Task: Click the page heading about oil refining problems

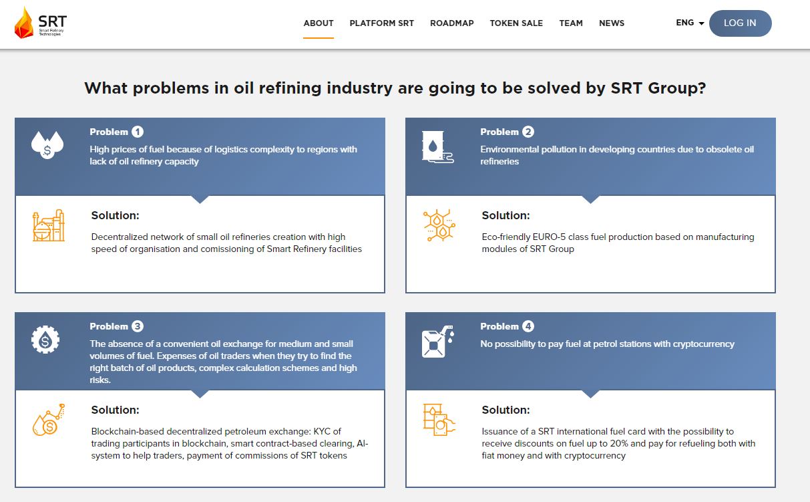Action: pos(395,88)
